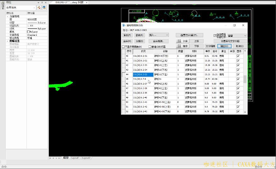Enable the 不显示明细表 checkbox

click(x=123, y=47)
